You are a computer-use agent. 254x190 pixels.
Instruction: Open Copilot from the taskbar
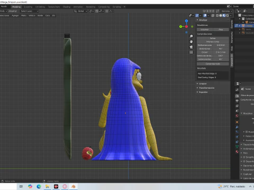[30, 186]
